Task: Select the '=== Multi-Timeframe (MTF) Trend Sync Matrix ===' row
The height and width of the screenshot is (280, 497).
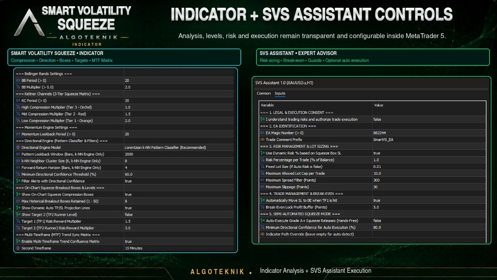Action: click(x=125, y=234)
